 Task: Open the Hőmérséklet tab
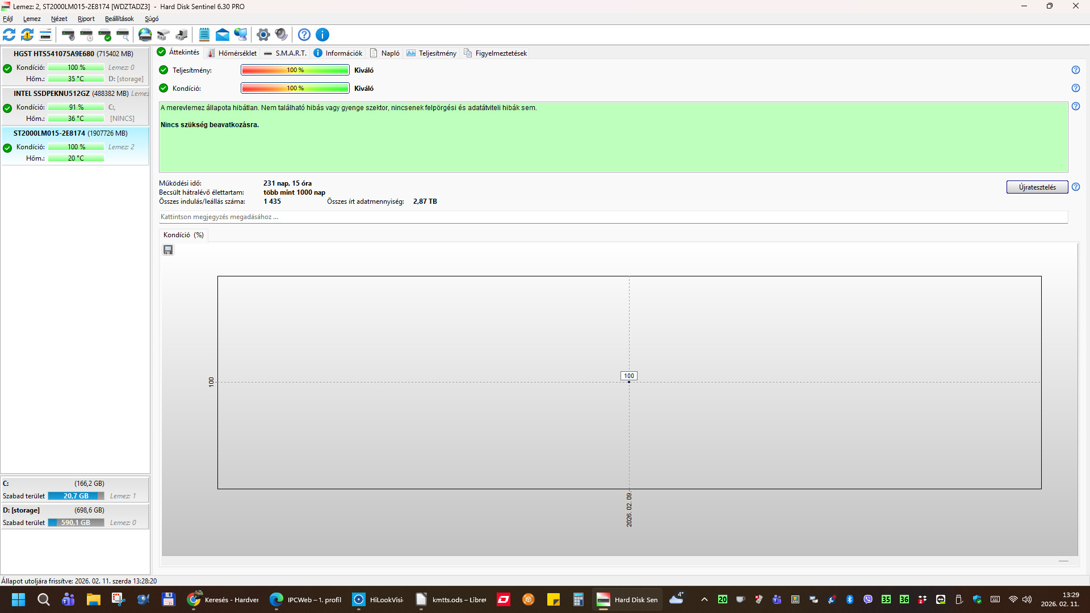232,53
